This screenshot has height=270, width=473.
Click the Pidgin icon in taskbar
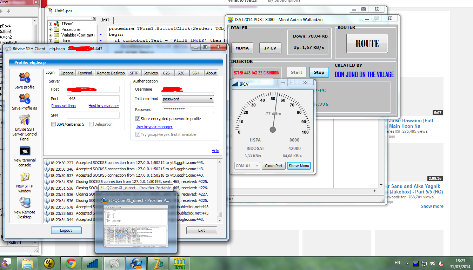click(5, 263)
